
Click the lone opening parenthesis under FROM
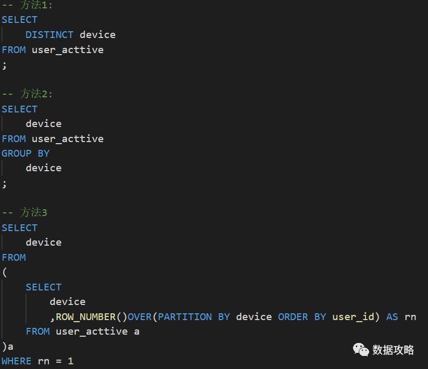click(5, 272)
